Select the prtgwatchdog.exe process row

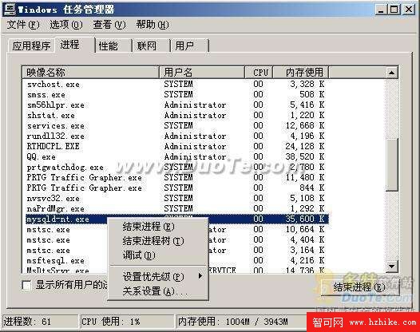[x=176, y=167]
